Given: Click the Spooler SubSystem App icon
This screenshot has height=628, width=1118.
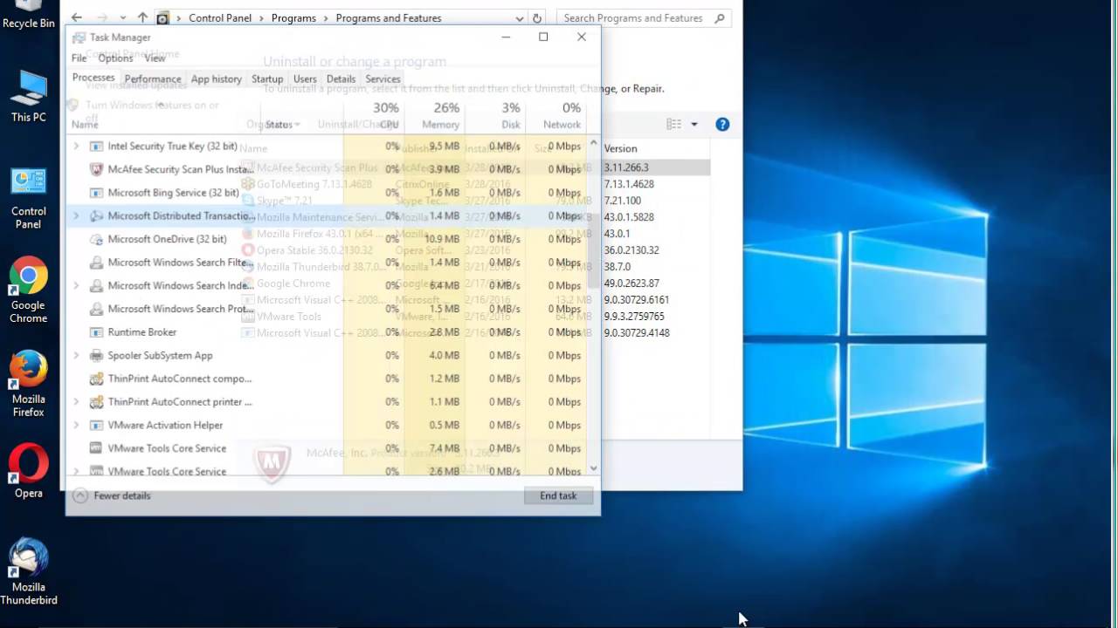Looking at the screenshot, I should click(x=96, y=356).
